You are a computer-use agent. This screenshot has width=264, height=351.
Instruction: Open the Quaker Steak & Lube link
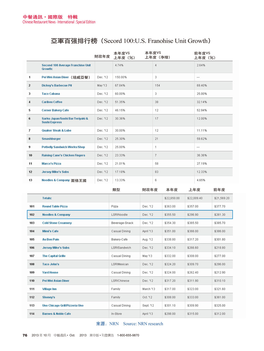point(56,131)
